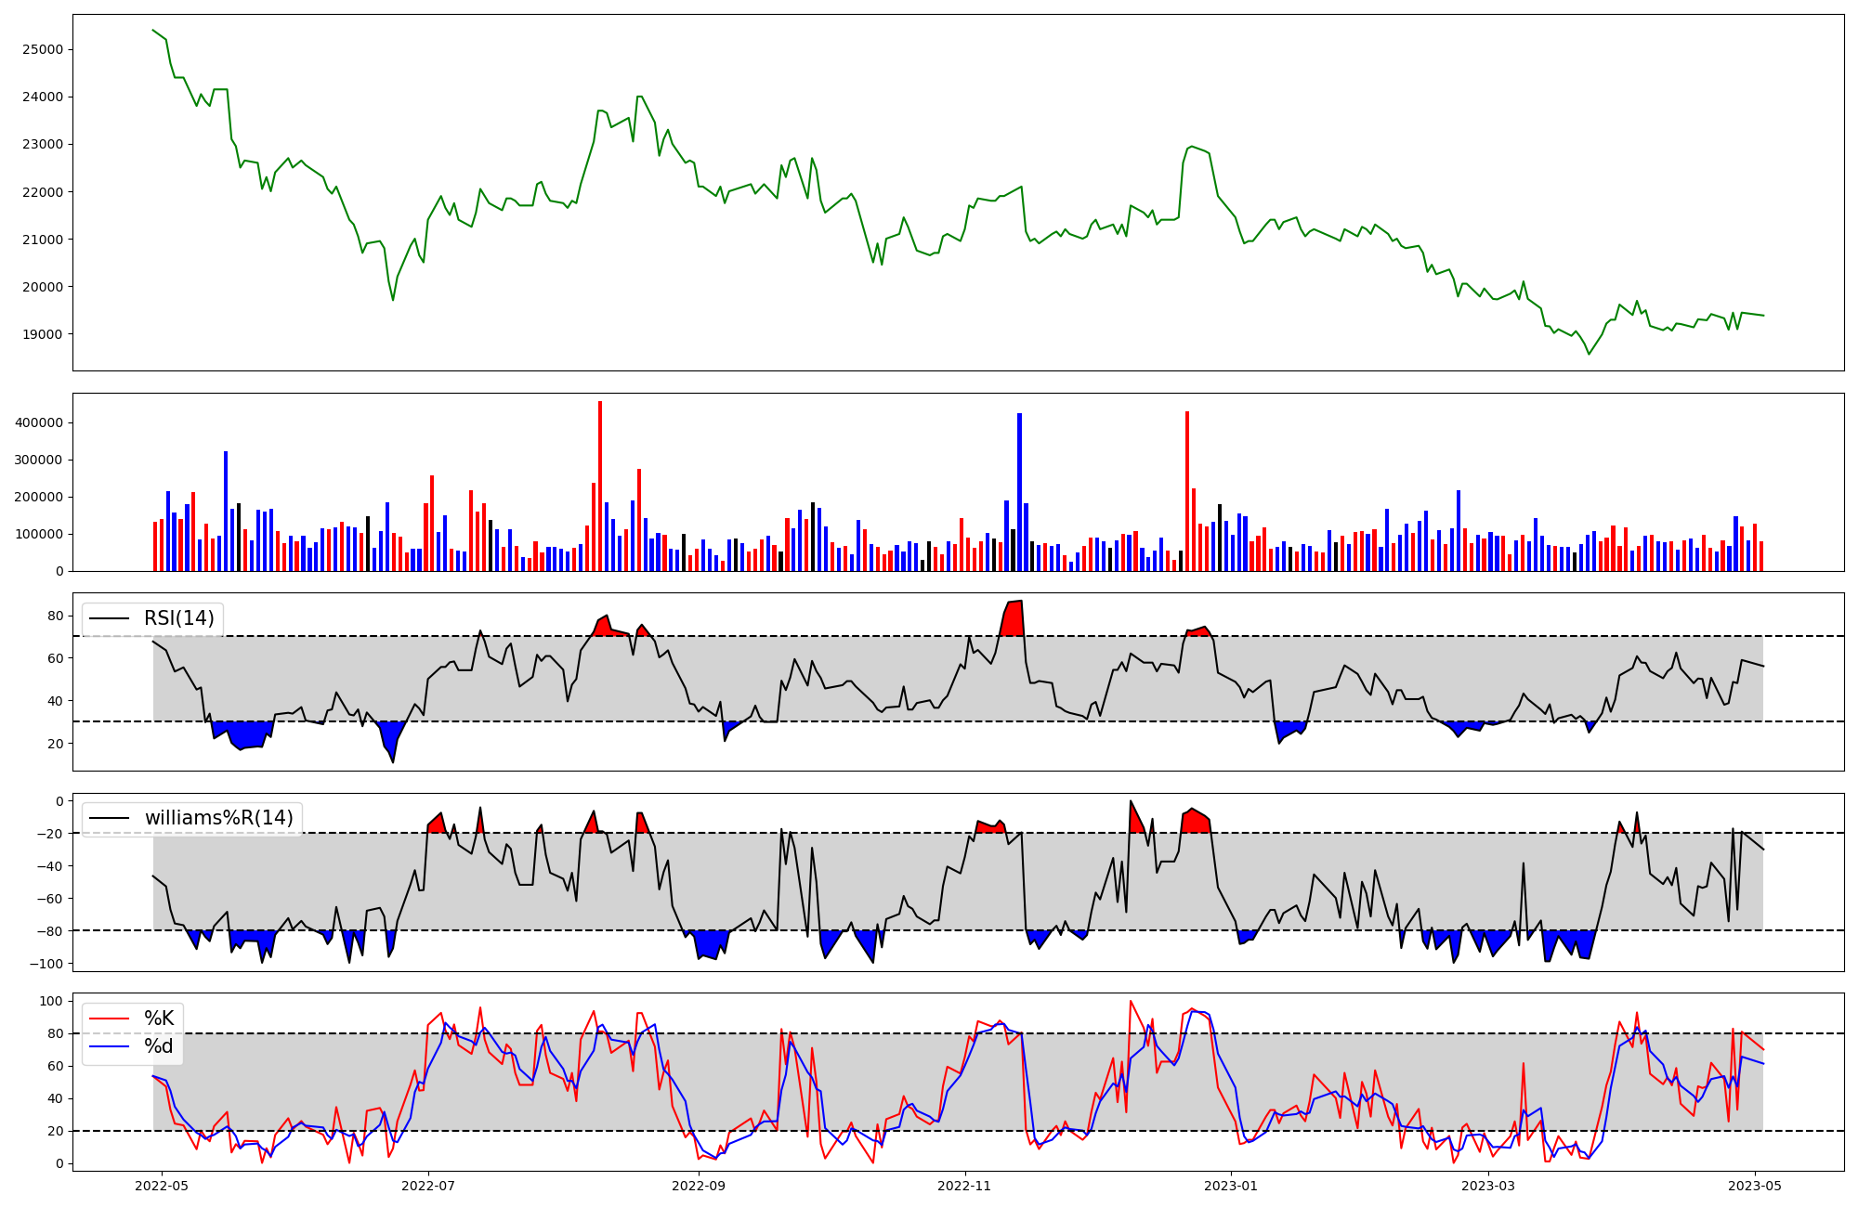Click the %d legend entry
The image size is (1858, 1207).
[x=159, y=1046]
